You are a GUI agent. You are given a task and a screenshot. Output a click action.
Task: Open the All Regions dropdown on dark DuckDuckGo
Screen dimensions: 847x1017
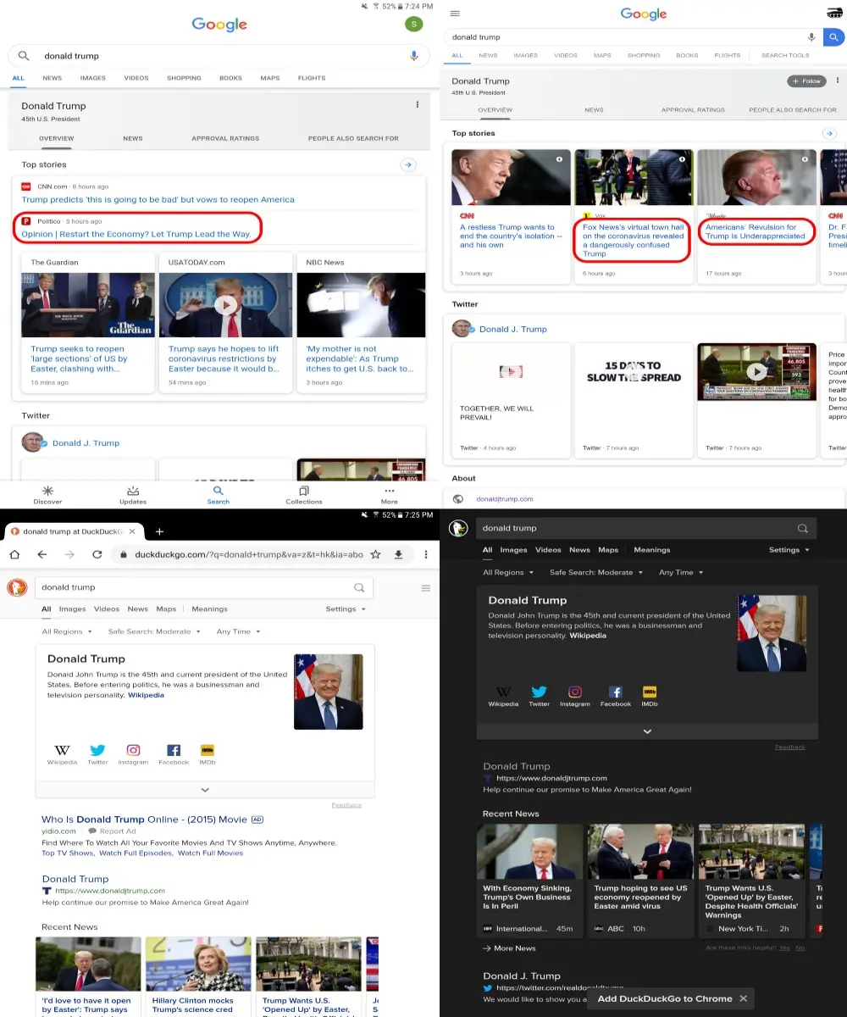[507, 572]
